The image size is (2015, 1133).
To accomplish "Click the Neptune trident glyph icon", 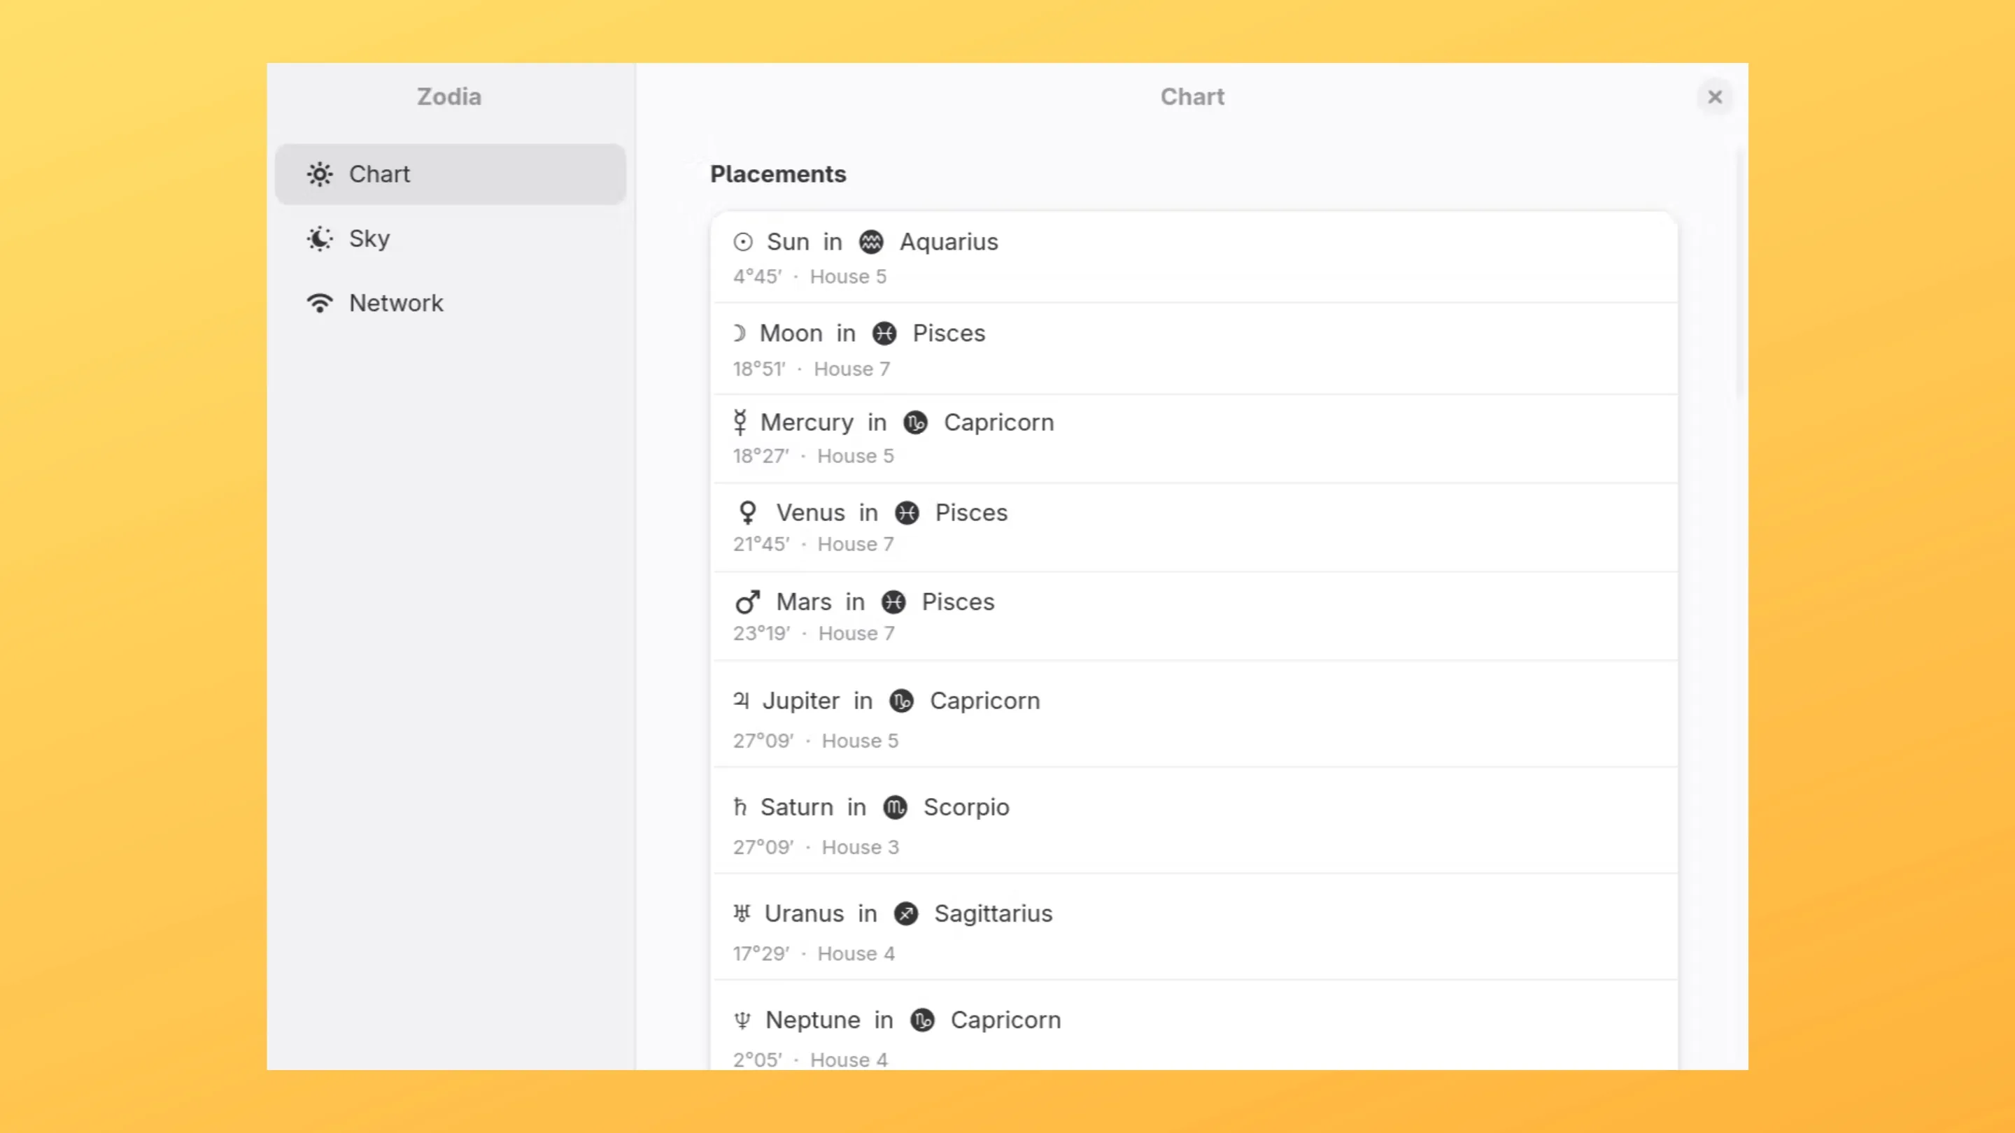I will [742, 1020].
